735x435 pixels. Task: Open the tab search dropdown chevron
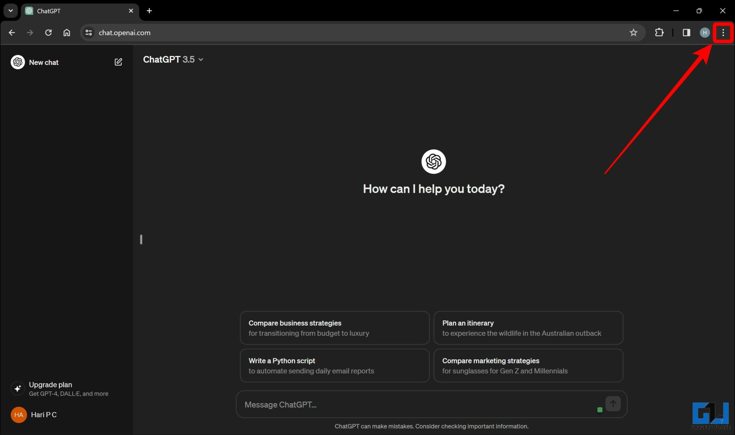[x=10, y=10]
